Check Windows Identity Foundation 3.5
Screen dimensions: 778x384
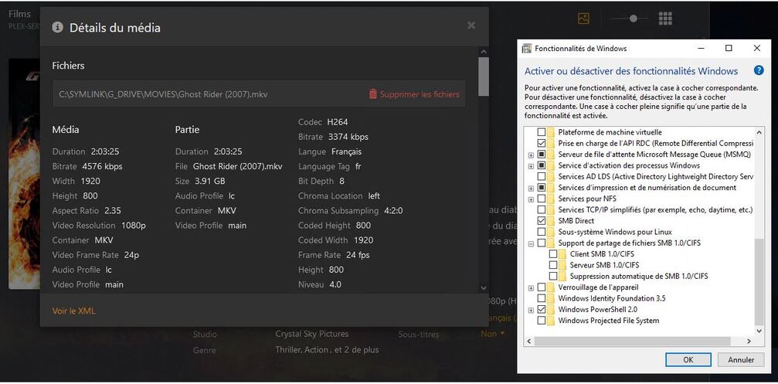coord(542,298)
